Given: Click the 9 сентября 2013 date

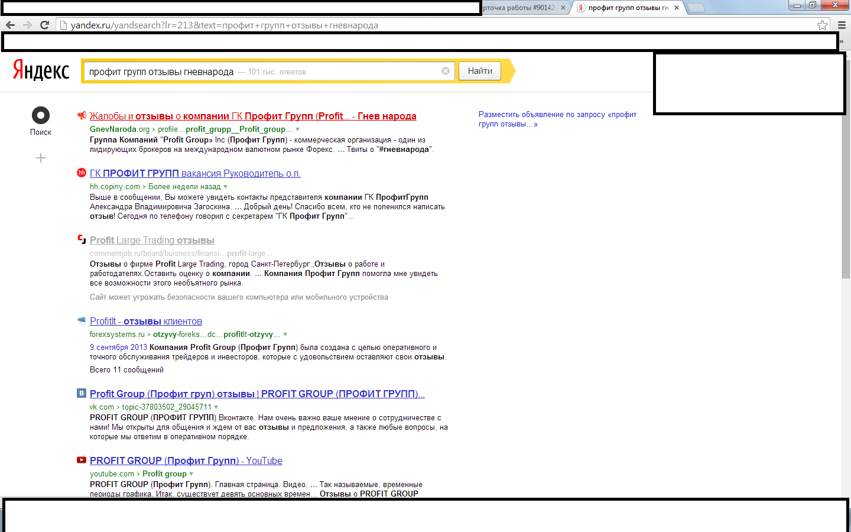Looking at the screenshot, I should (x=118, y=348).
